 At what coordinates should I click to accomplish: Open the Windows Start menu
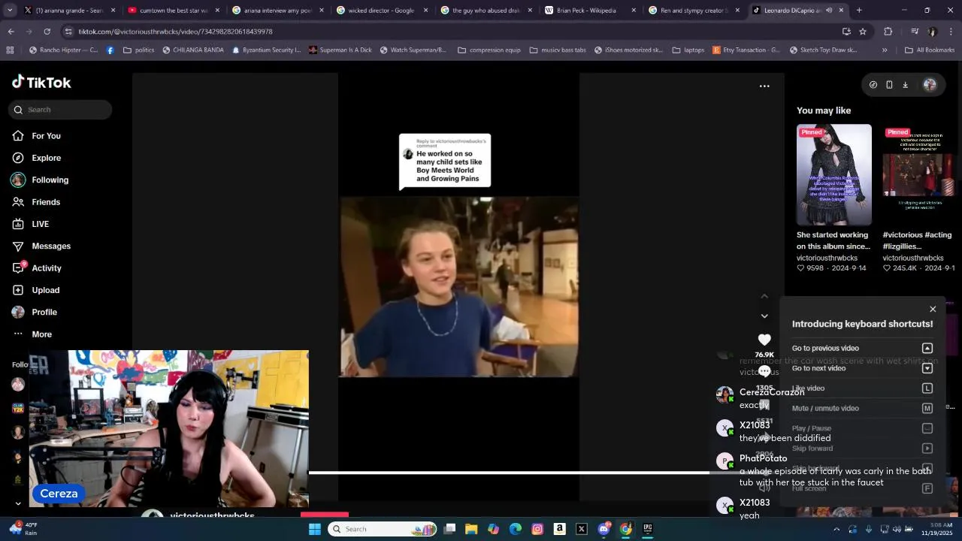pyautogui.click(x=315, y=529)
